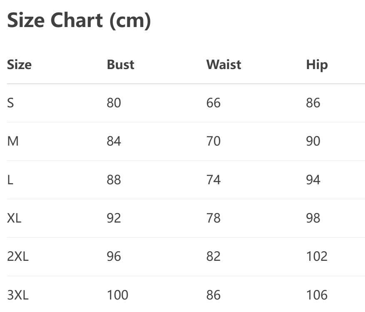Screen dimensions: 365x312
Task: Click waist value 82 for size 2XL
Action: [213, 256]
